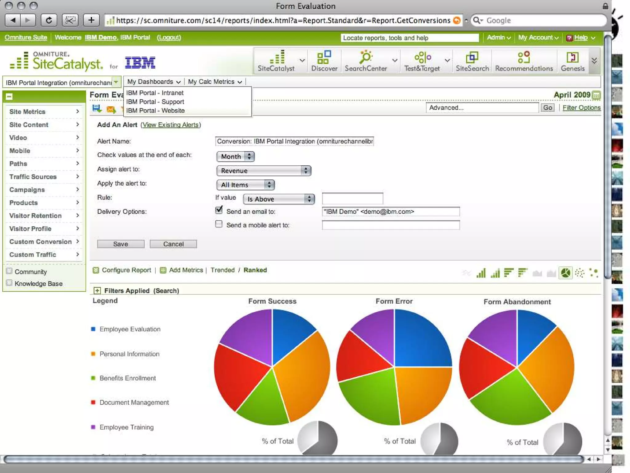
Task: Open the Genesis product
Action: [x=572, y=61]
